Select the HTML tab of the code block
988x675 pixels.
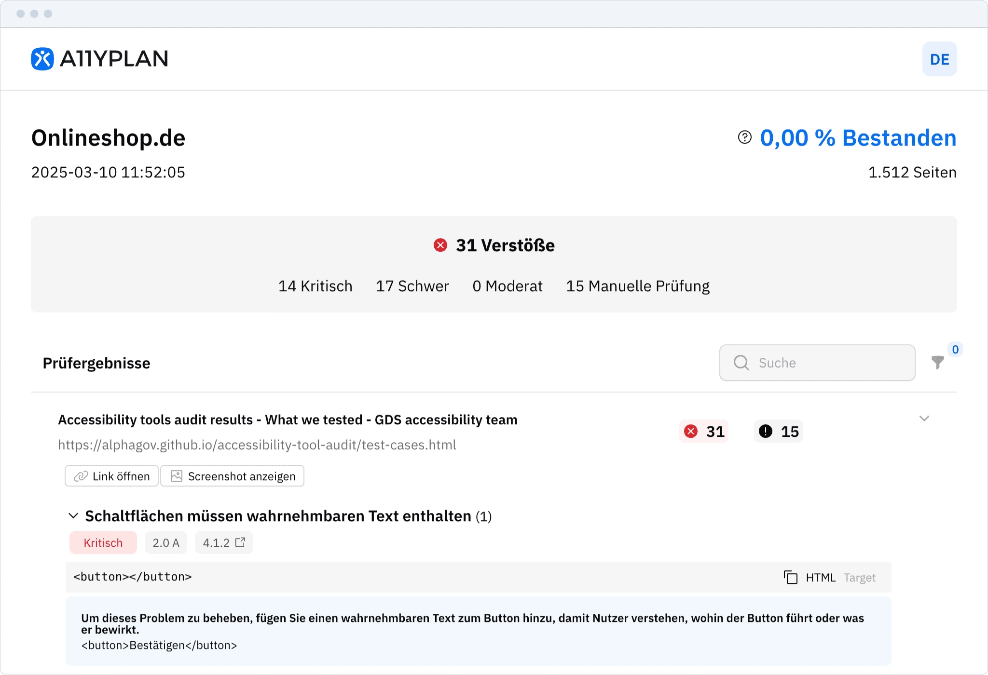click(820, 577)
